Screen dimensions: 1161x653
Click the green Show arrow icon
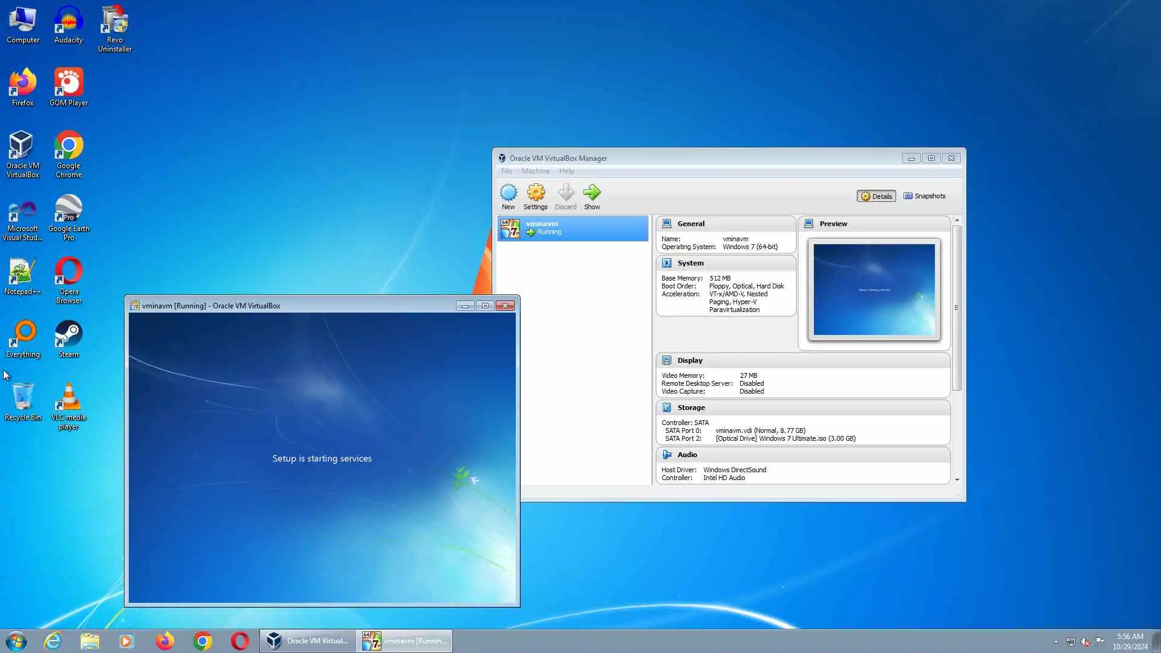point(591,193)
